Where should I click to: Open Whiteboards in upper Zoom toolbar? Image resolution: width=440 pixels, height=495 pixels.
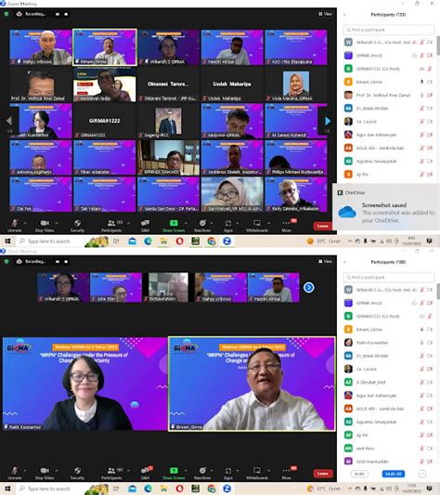tap(257, 225)
